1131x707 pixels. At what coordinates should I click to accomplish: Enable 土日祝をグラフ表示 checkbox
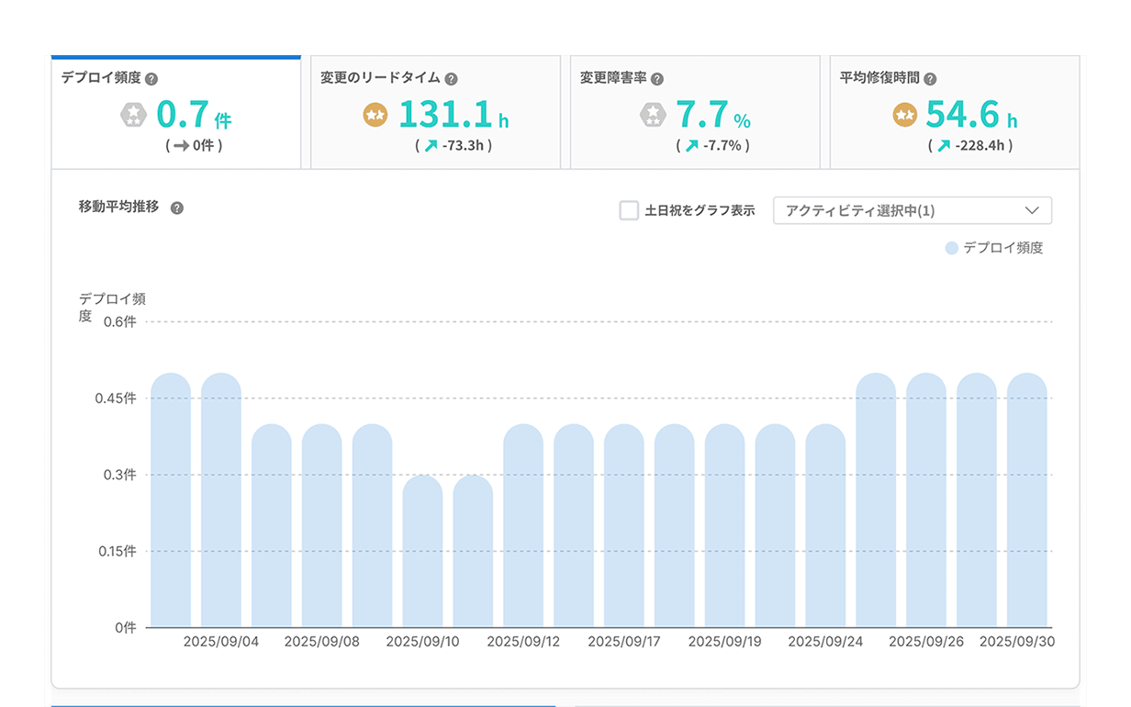629,210
